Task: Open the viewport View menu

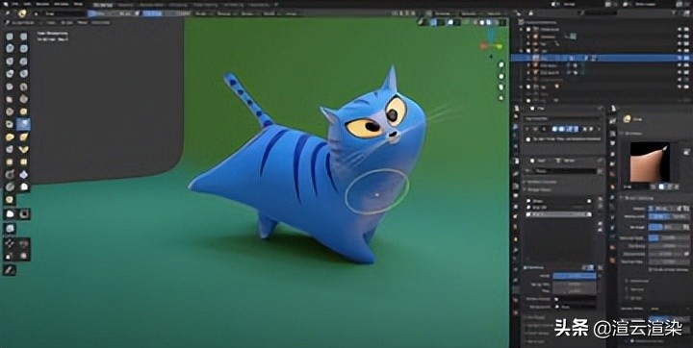Action: coord(51,22)
